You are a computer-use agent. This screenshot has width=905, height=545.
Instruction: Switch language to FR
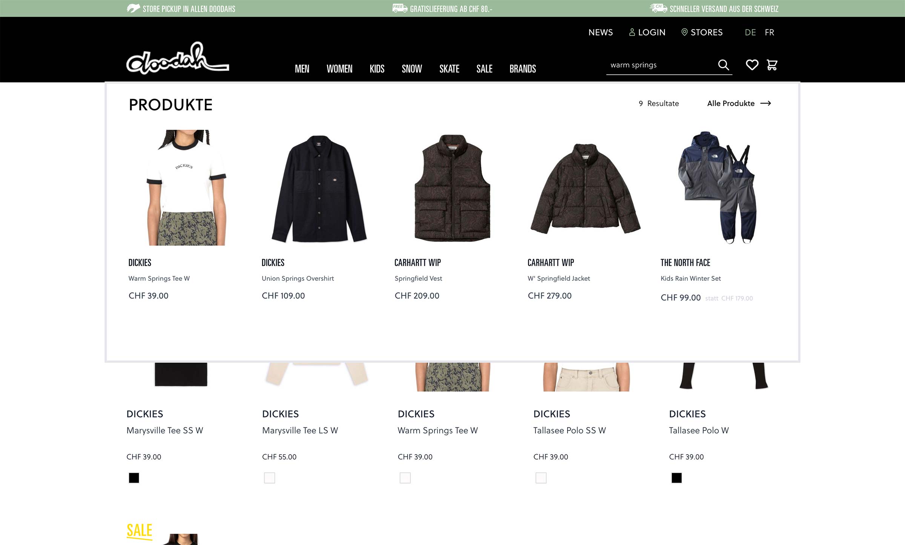(769, 32)
